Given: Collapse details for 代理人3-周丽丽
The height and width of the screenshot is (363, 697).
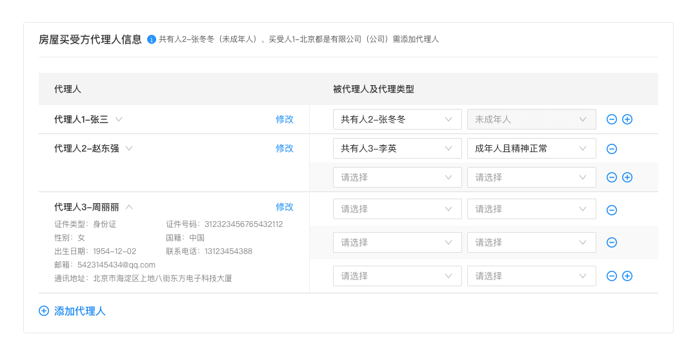Looking at the screenshot, I should pos(129,207).
